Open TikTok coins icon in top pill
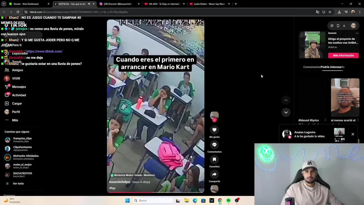Screen dimensions: 364x205 (332, 26)
